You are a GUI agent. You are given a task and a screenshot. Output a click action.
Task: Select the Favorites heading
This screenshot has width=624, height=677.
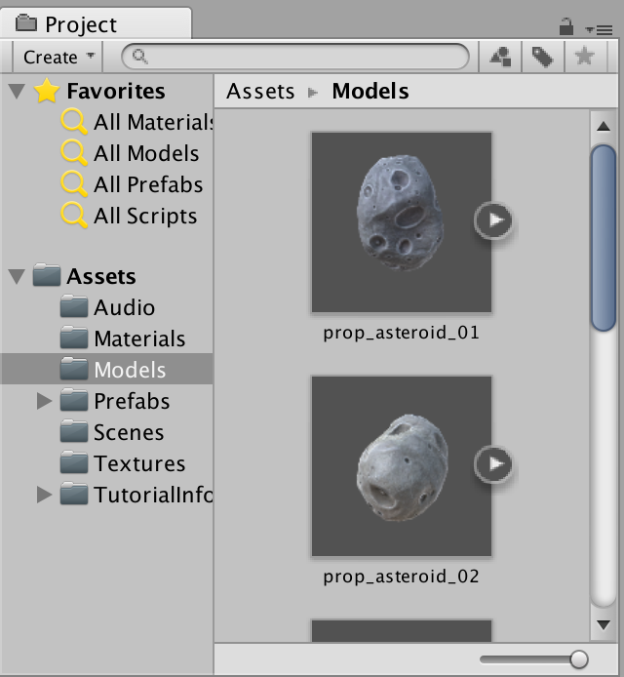pyautogui.click(x=116, y=91)
